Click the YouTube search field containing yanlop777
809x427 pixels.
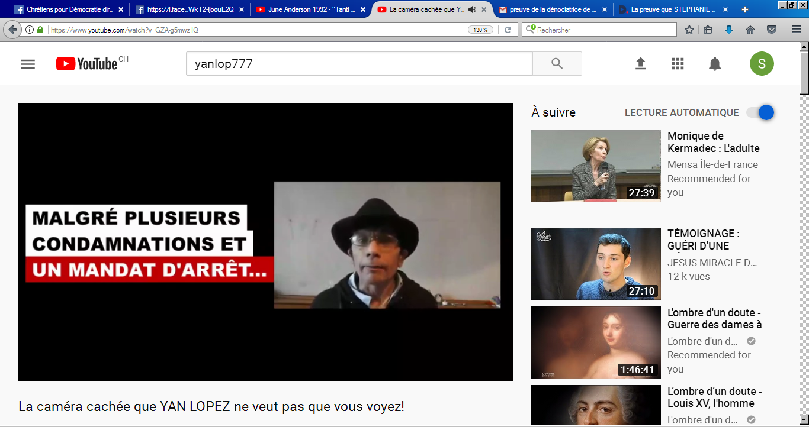coord(359,64)
